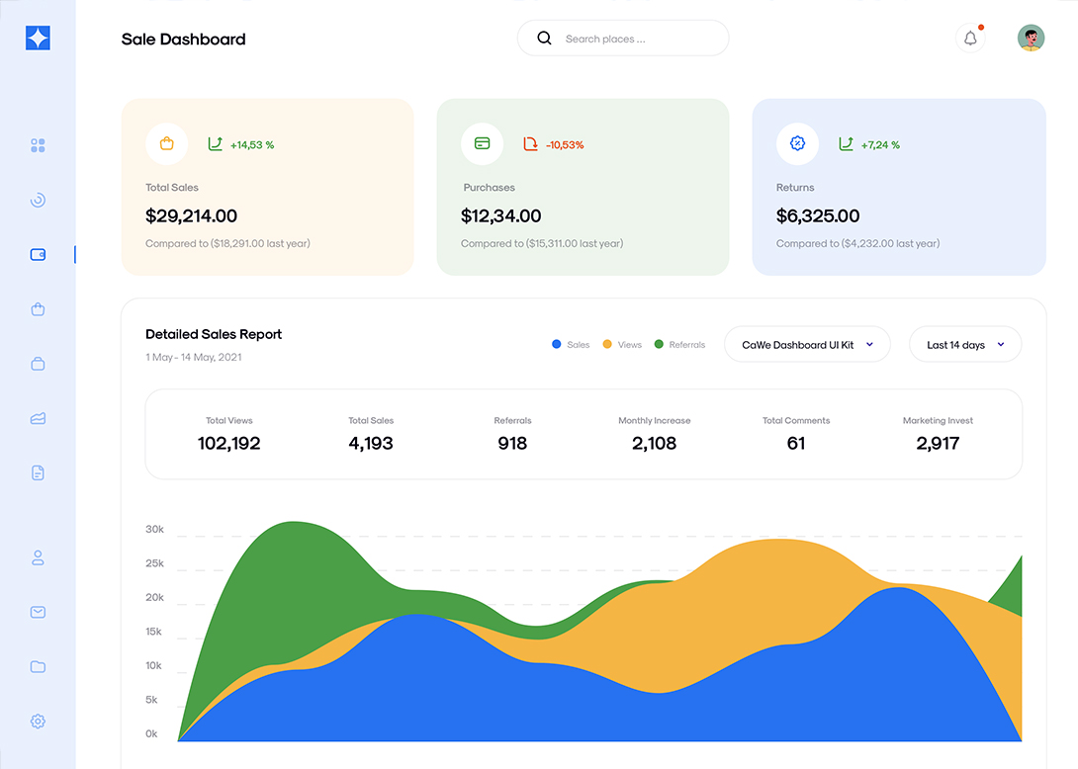The width and height of the screenshot is (1078, 769).
Task: Select the wallet icon in sidebar
Action: pyautogui.click(x=38, y=255)
